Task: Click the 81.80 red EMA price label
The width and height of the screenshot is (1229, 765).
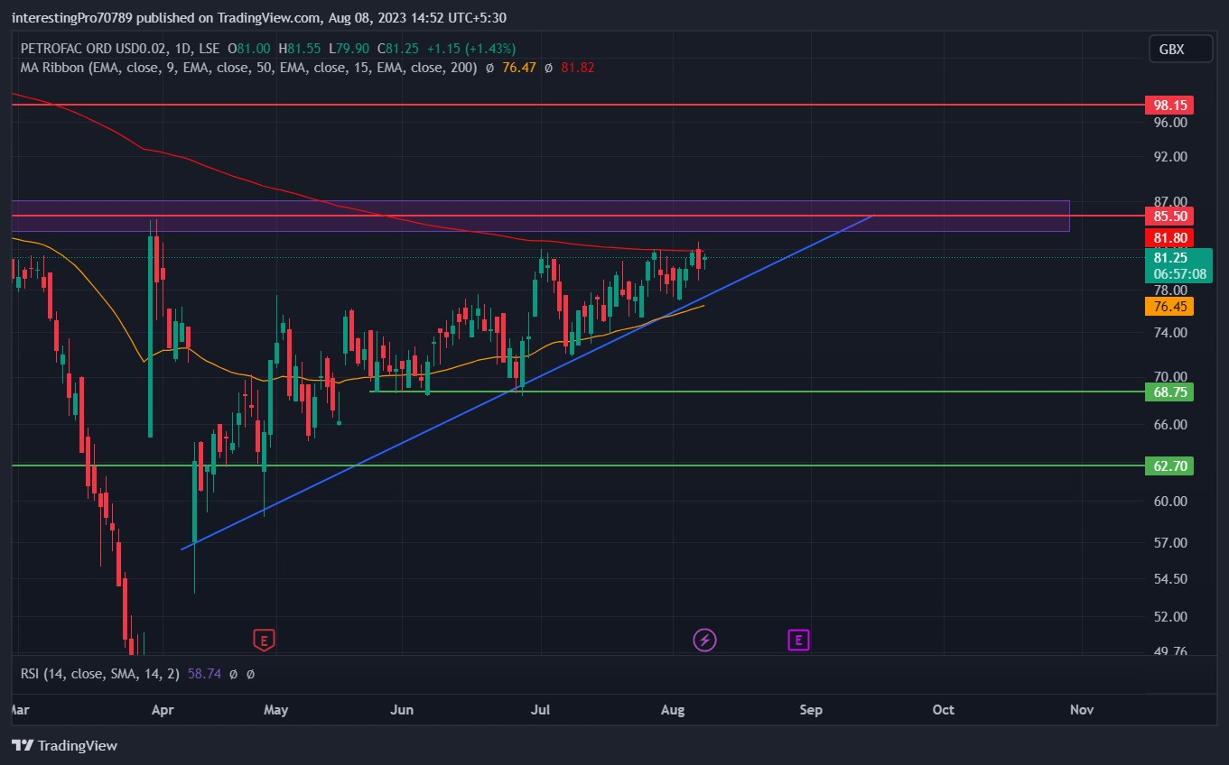Action: [x=1168, y=238]
